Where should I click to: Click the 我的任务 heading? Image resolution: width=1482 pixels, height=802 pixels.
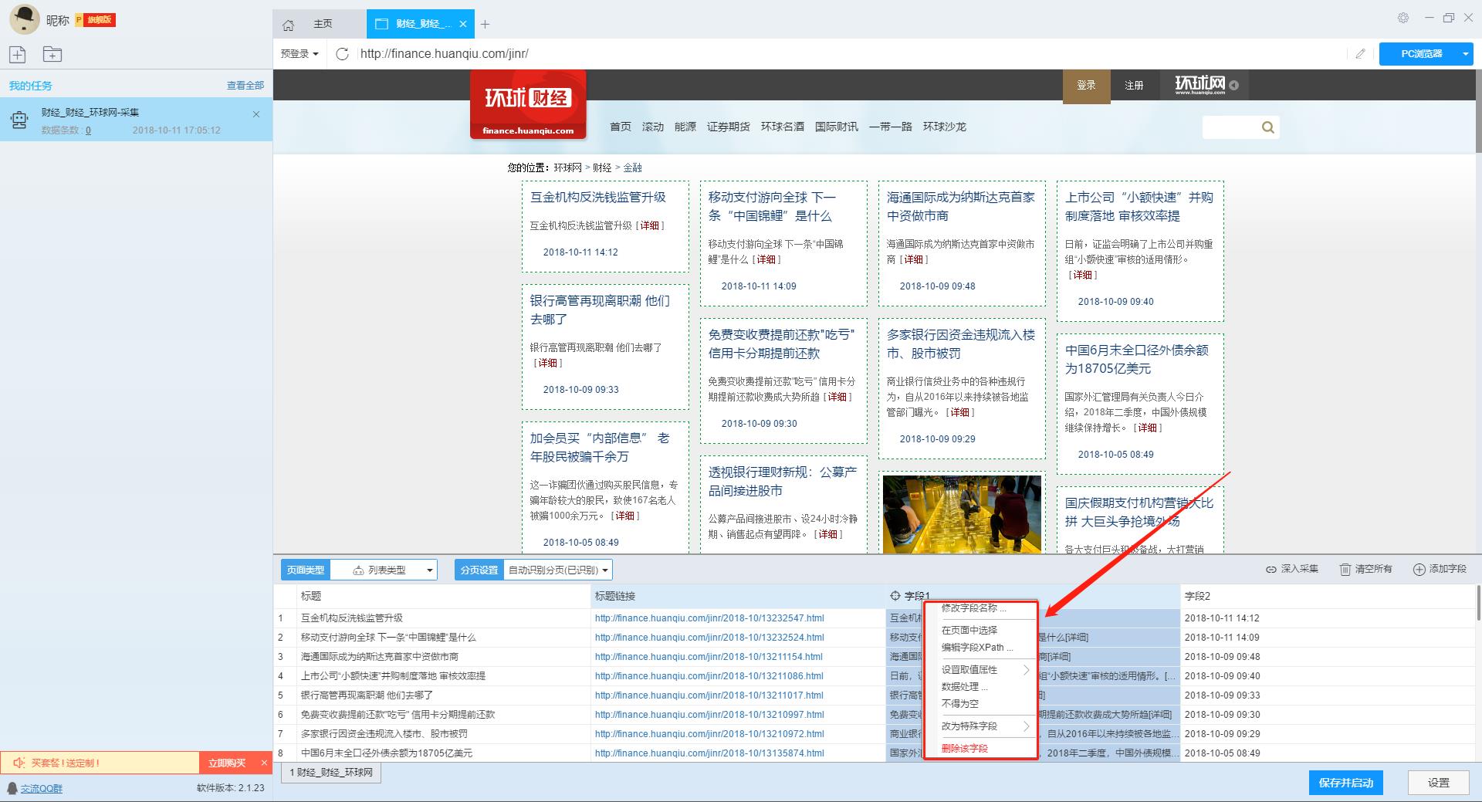[30, 86]
